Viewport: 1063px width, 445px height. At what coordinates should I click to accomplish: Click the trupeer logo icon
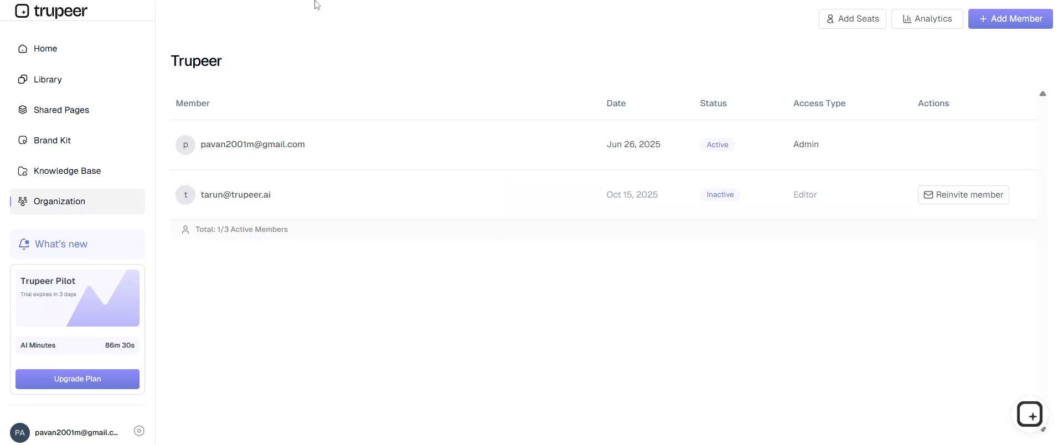point(22,11)
